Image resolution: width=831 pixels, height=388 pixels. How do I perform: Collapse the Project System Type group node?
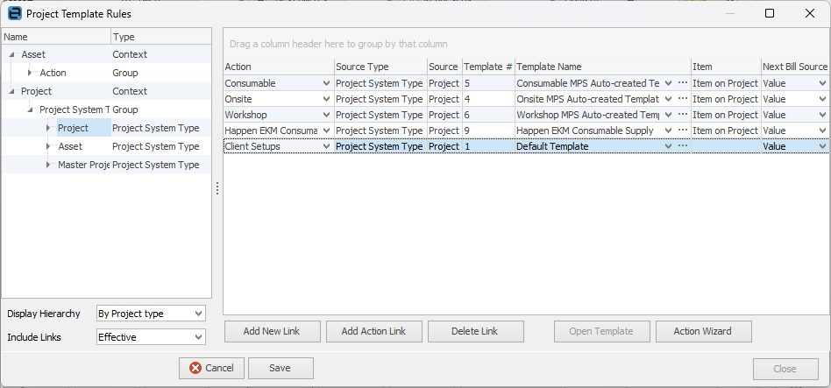tap(32, 110)
